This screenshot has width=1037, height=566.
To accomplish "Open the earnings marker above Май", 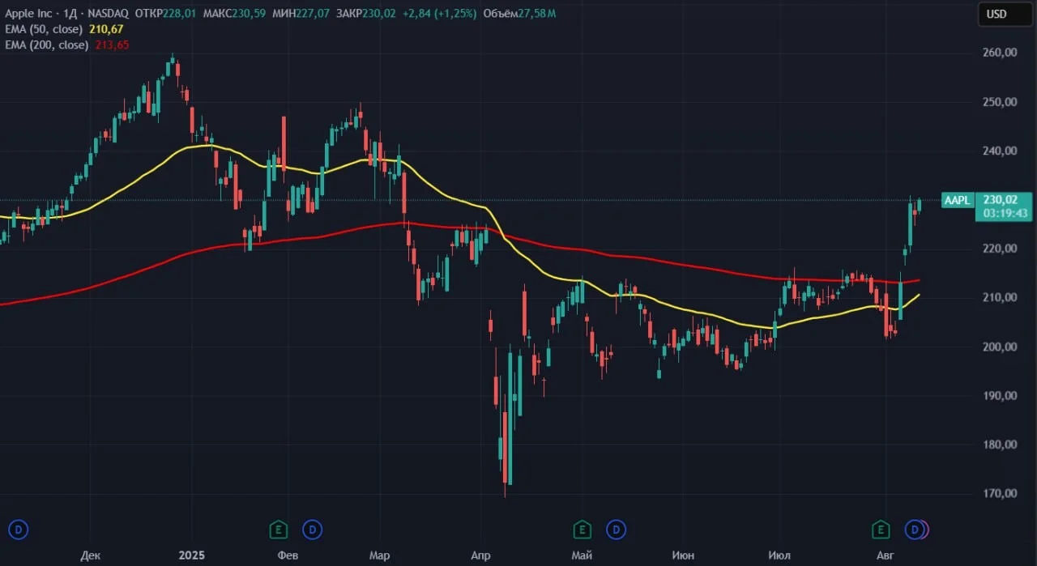I will (582, 530).
